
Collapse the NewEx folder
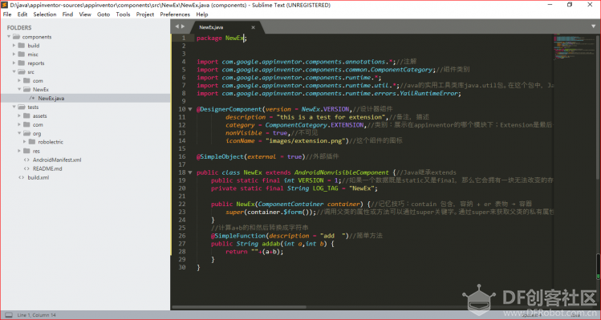19,89
